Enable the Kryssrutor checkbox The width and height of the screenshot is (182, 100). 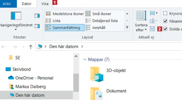(x=165, y=14)
